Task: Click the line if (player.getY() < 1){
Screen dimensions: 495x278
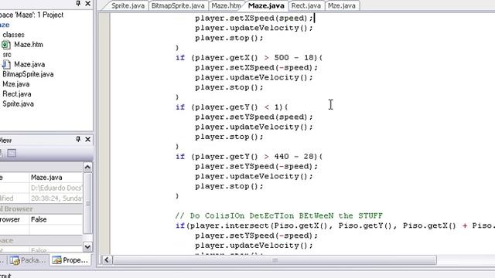Action: (232, 107)
